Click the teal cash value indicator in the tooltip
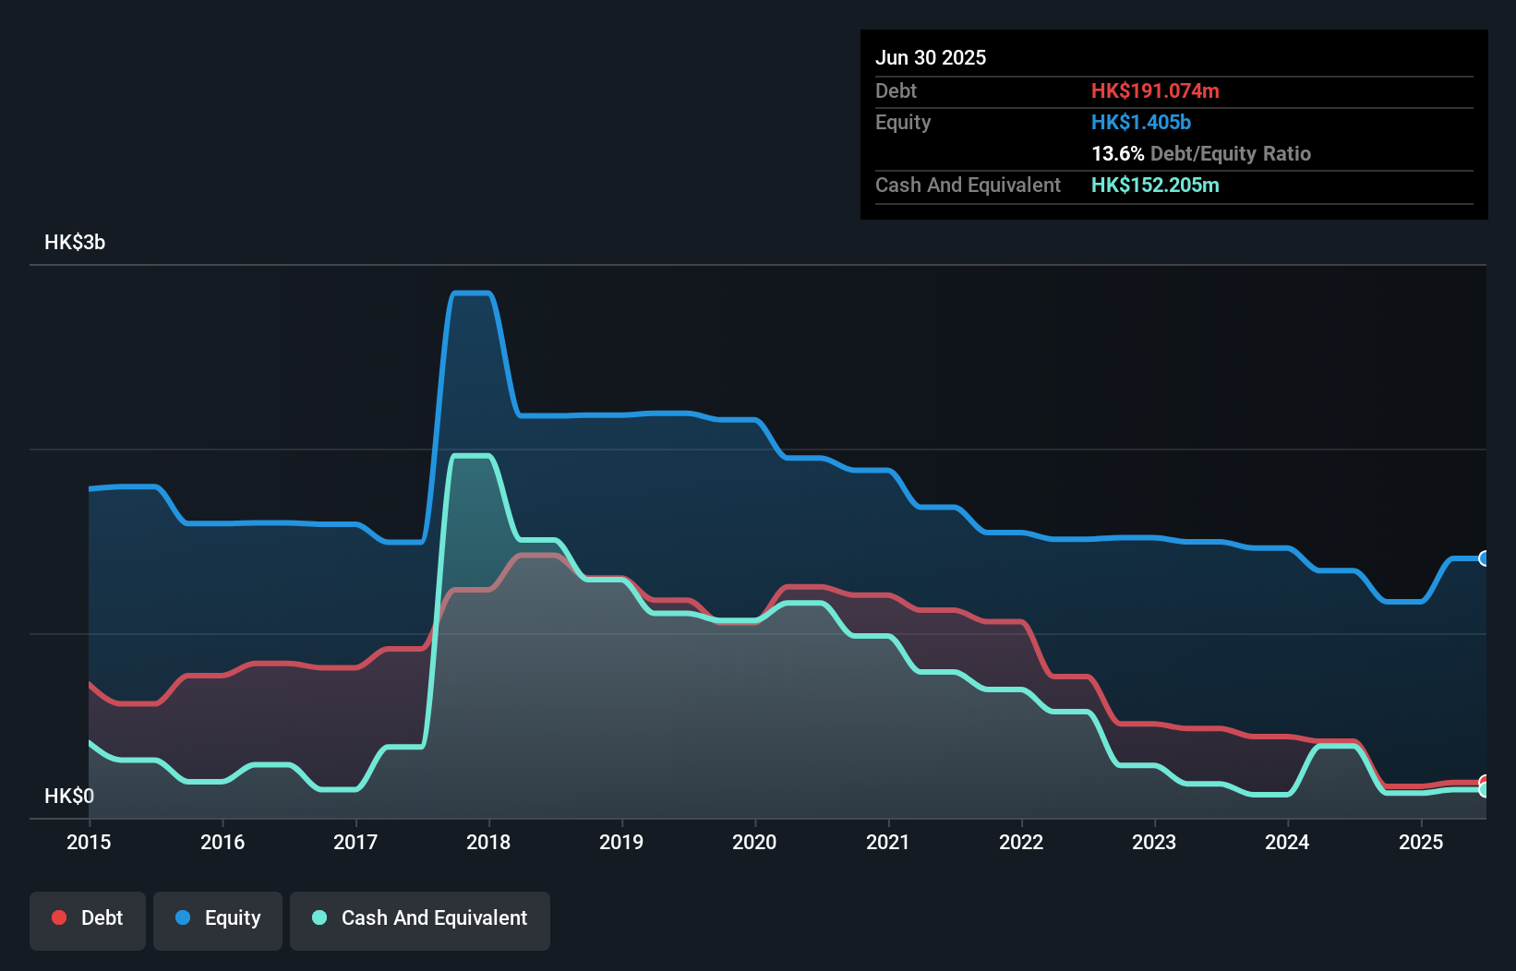The width and height of the screenshot is (1516, 971). tap(1155, 185)
